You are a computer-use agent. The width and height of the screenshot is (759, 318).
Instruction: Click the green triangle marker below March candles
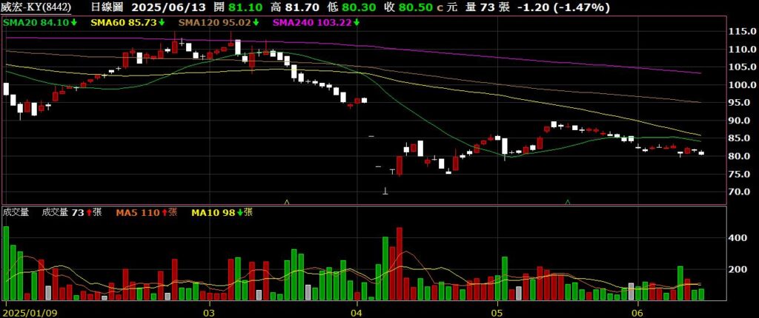pyautogui.click(x=287, y=201)
